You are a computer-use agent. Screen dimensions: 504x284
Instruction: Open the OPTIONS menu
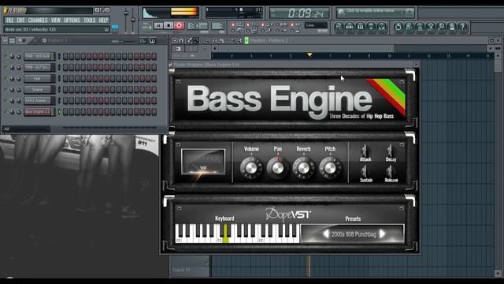tap(72, 20)
